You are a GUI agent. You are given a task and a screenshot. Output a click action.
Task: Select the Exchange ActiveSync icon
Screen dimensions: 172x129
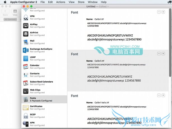(26, 50)
